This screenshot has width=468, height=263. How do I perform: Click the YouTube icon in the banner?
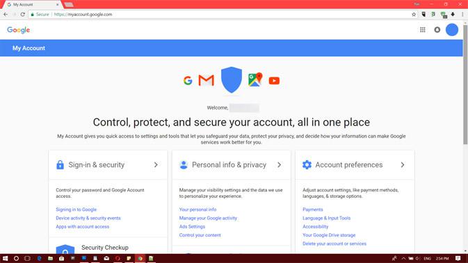coord(274,80)
